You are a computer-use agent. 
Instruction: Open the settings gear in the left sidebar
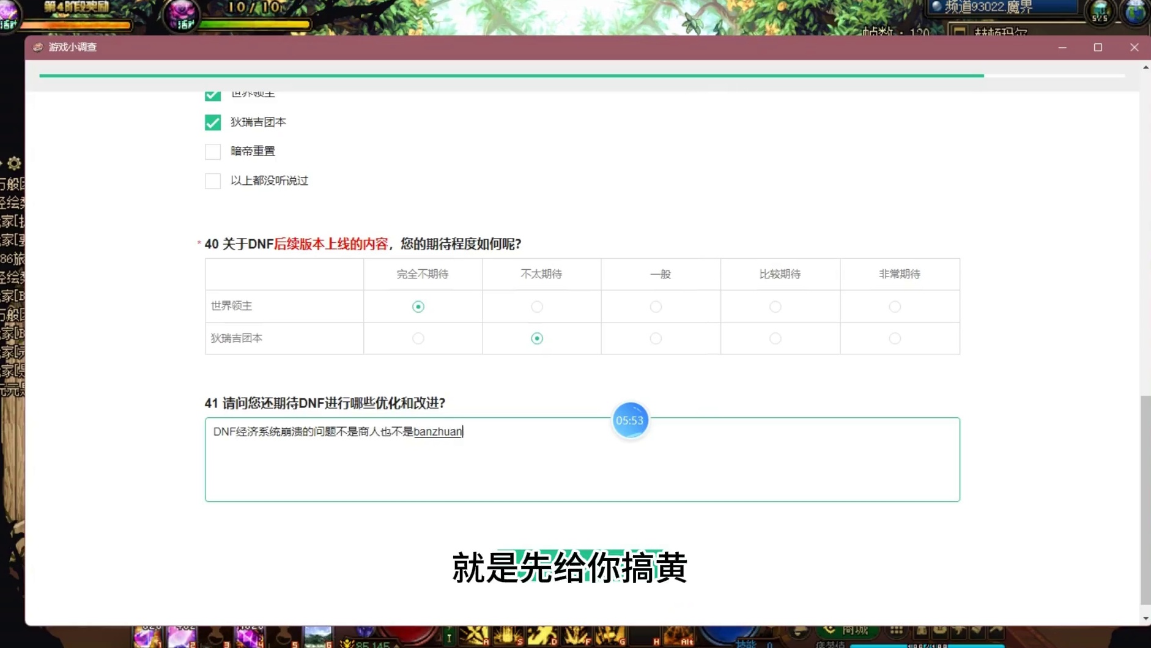pos(13,163)
